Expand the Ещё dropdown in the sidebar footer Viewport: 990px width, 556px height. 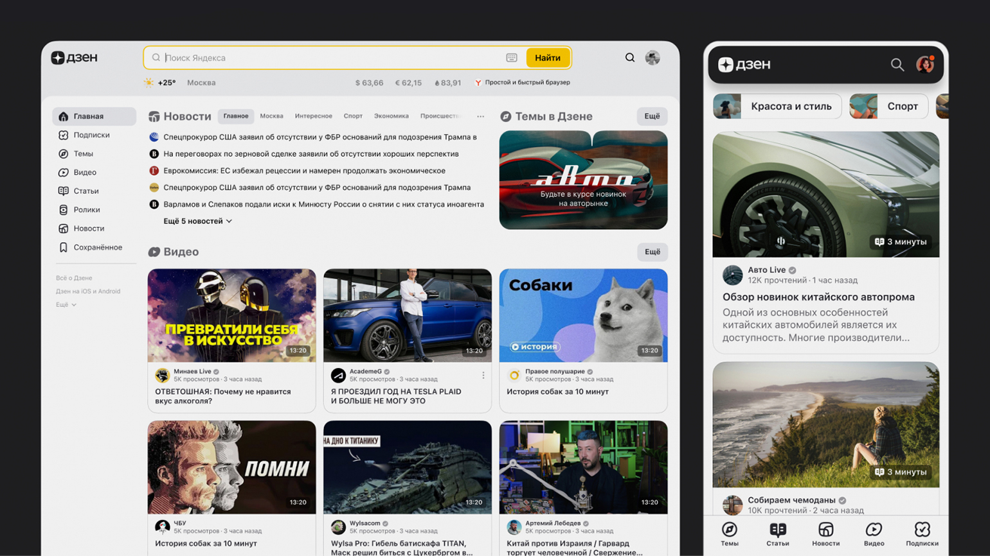[x=66, y=304]
